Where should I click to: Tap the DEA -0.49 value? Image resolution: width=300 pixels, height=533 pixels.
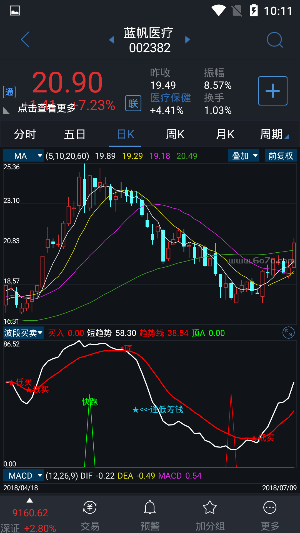tap(136, 476)
